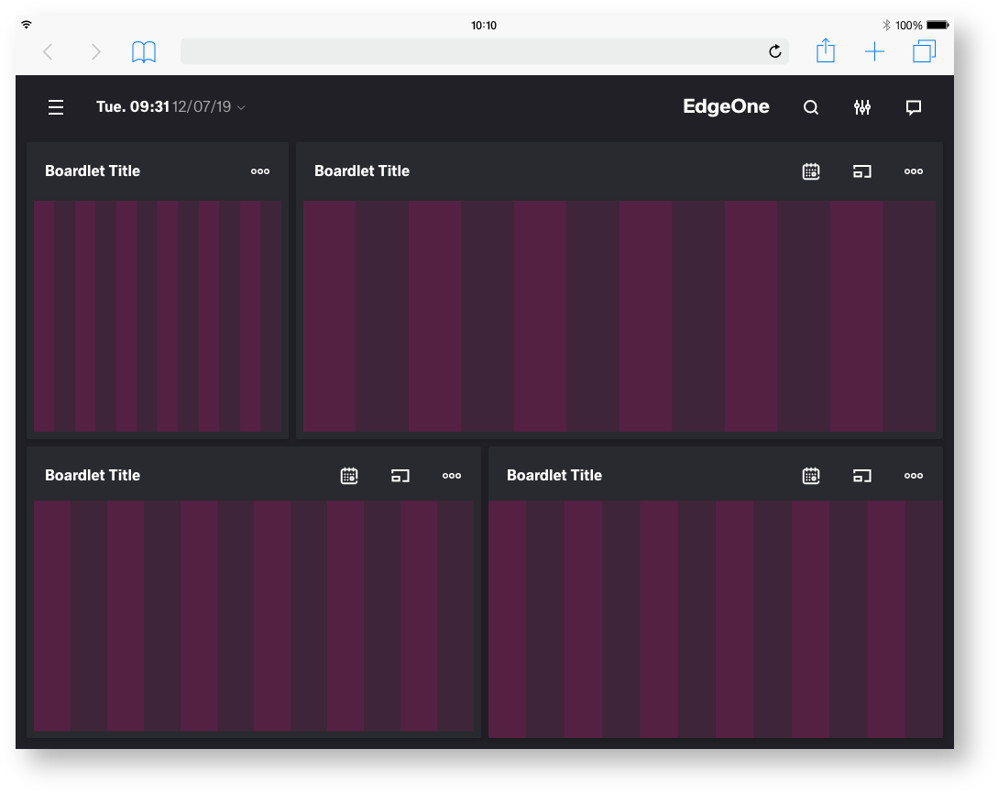Image resolution: width=998 pixels, height=793 pixels.
Task: Open the hamburger navigation menu
Action: [x=56, y=108]
